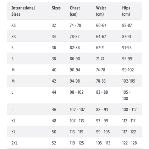Click chest value 113 - 119
149x149 pixels.
76,132
